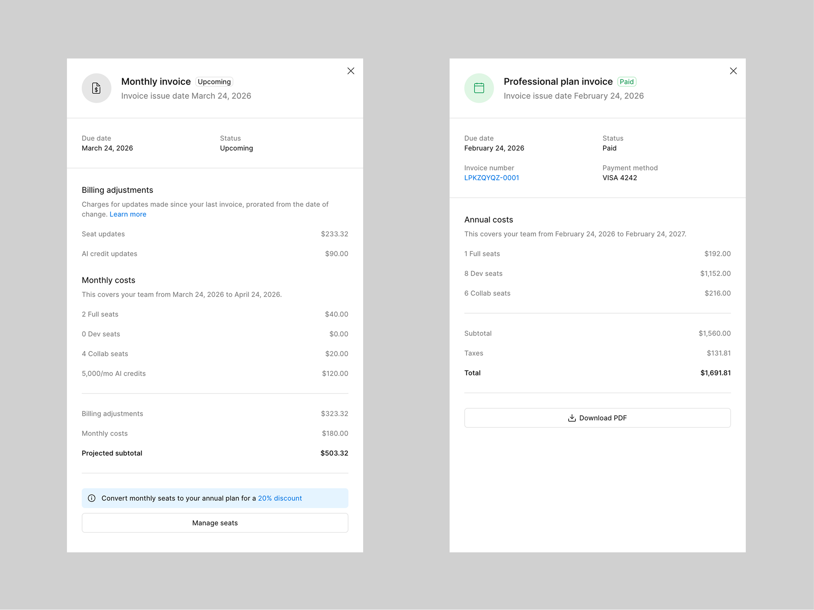
Task: Select the Taxes line showing $131.81
Action: pyautogui.click(x=597, y=353)
